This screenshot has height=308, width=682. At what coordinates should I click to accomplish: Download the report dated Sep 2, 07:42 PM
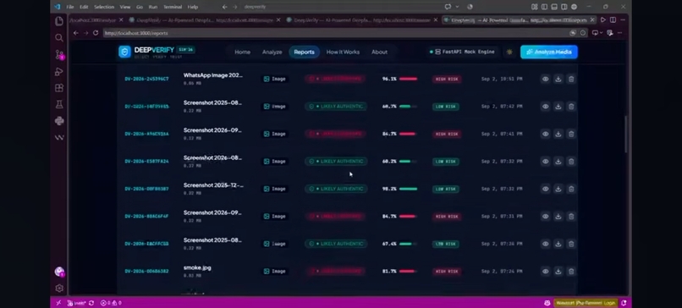pyautogui.click(x=558, y=106)
